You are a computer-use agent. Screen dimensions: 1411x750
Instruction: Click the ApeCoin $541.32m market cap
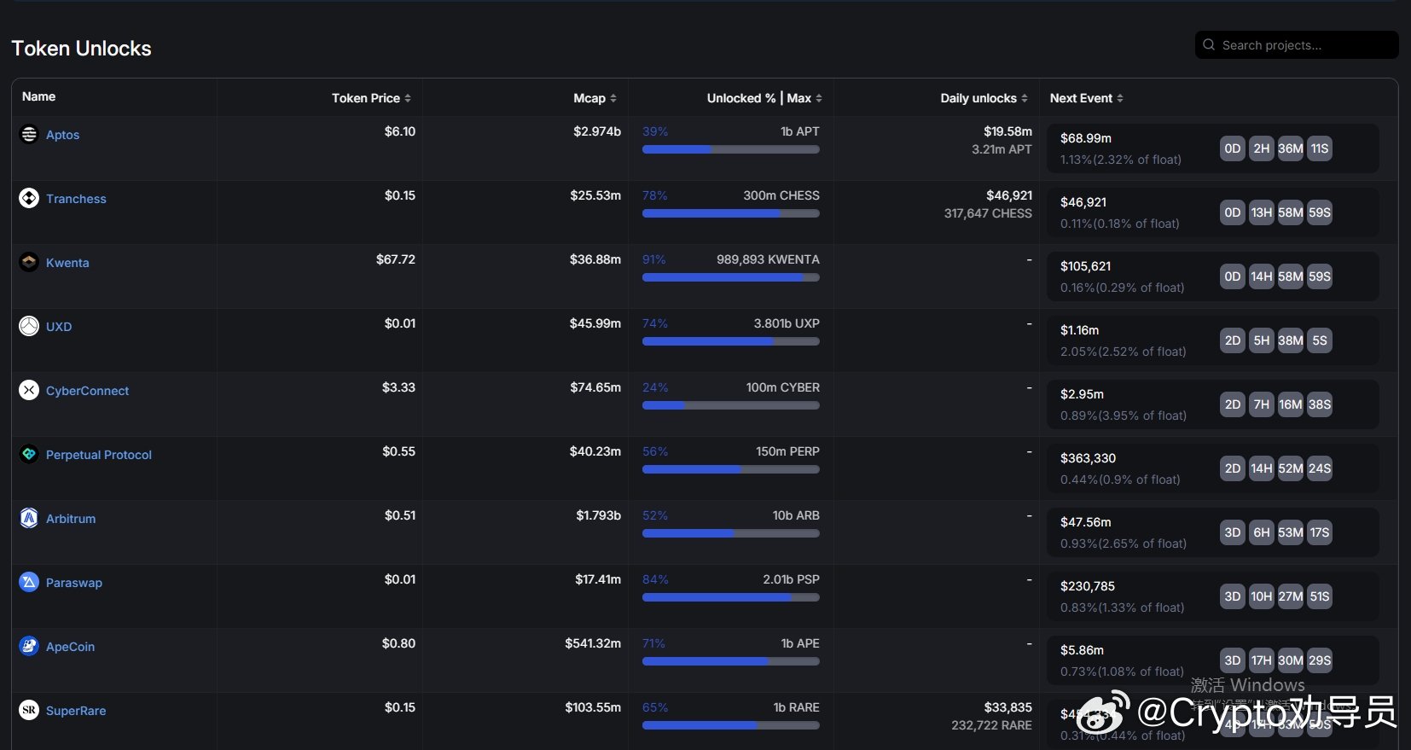(x=593, y=643)
